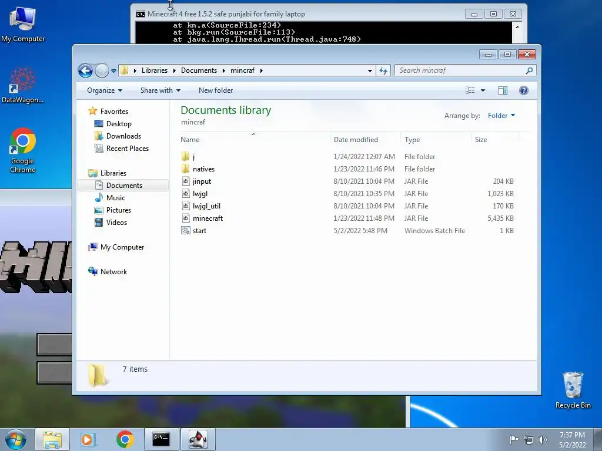Click the Chrome taskbar icon
602x451 pixels.
(125, 439)
